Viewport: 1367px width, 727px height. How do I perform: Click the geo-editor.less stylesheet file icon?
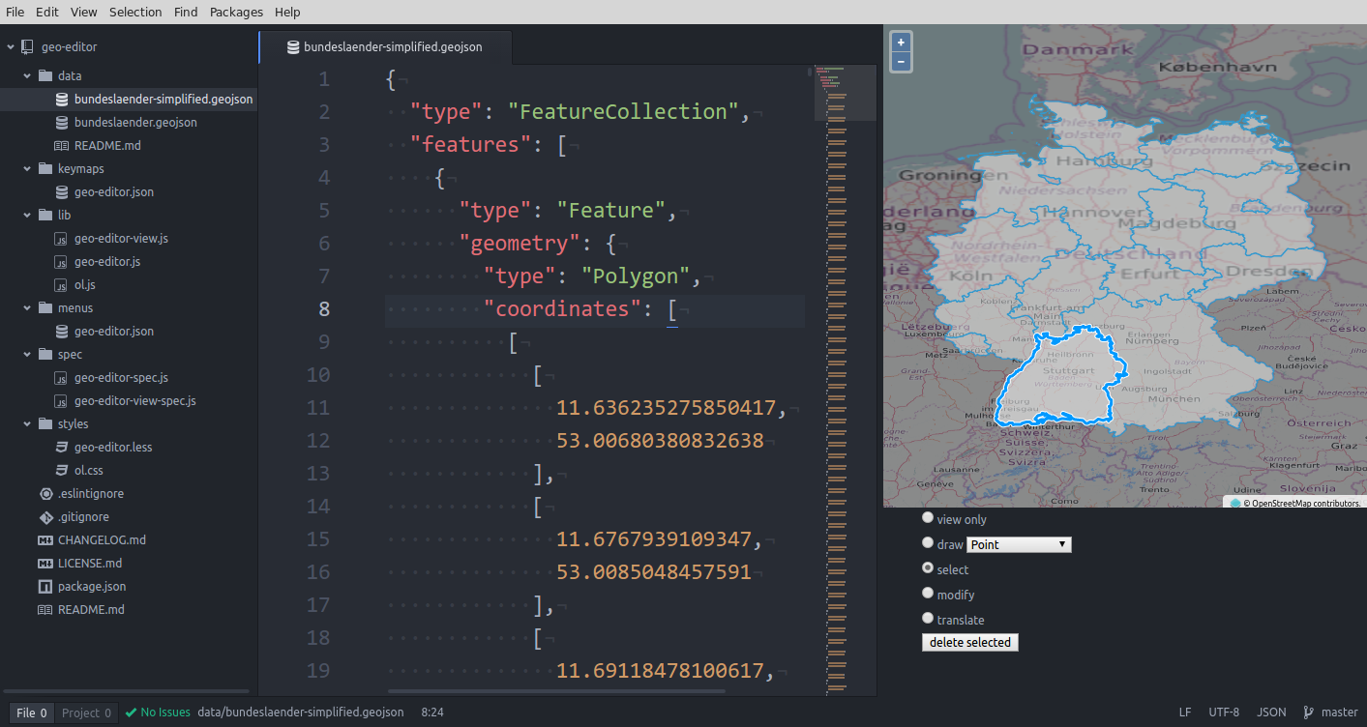(62, 448)
